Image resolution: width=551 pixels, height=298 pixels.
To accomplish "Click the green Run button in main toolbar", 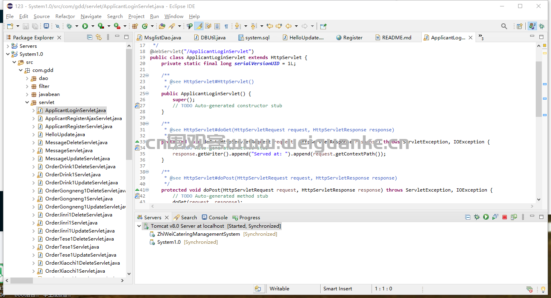I will 85,26.
